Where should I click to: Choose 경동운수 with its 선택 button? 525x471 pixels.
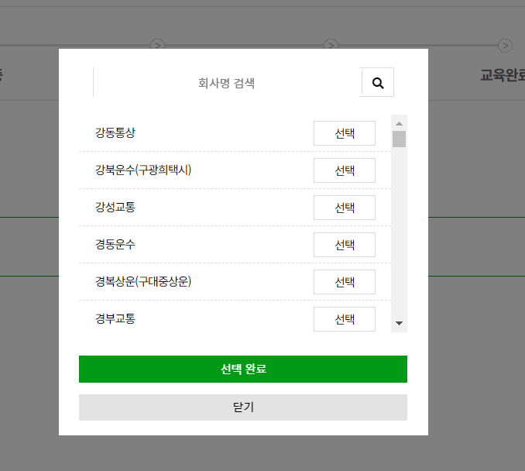click(x=344, y=245)
